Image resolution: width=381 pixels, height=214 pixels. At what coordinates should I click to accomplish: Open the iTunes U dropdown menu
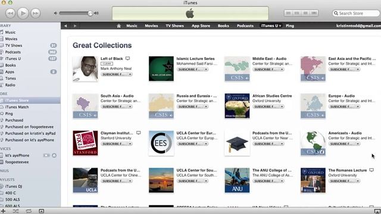271,26
